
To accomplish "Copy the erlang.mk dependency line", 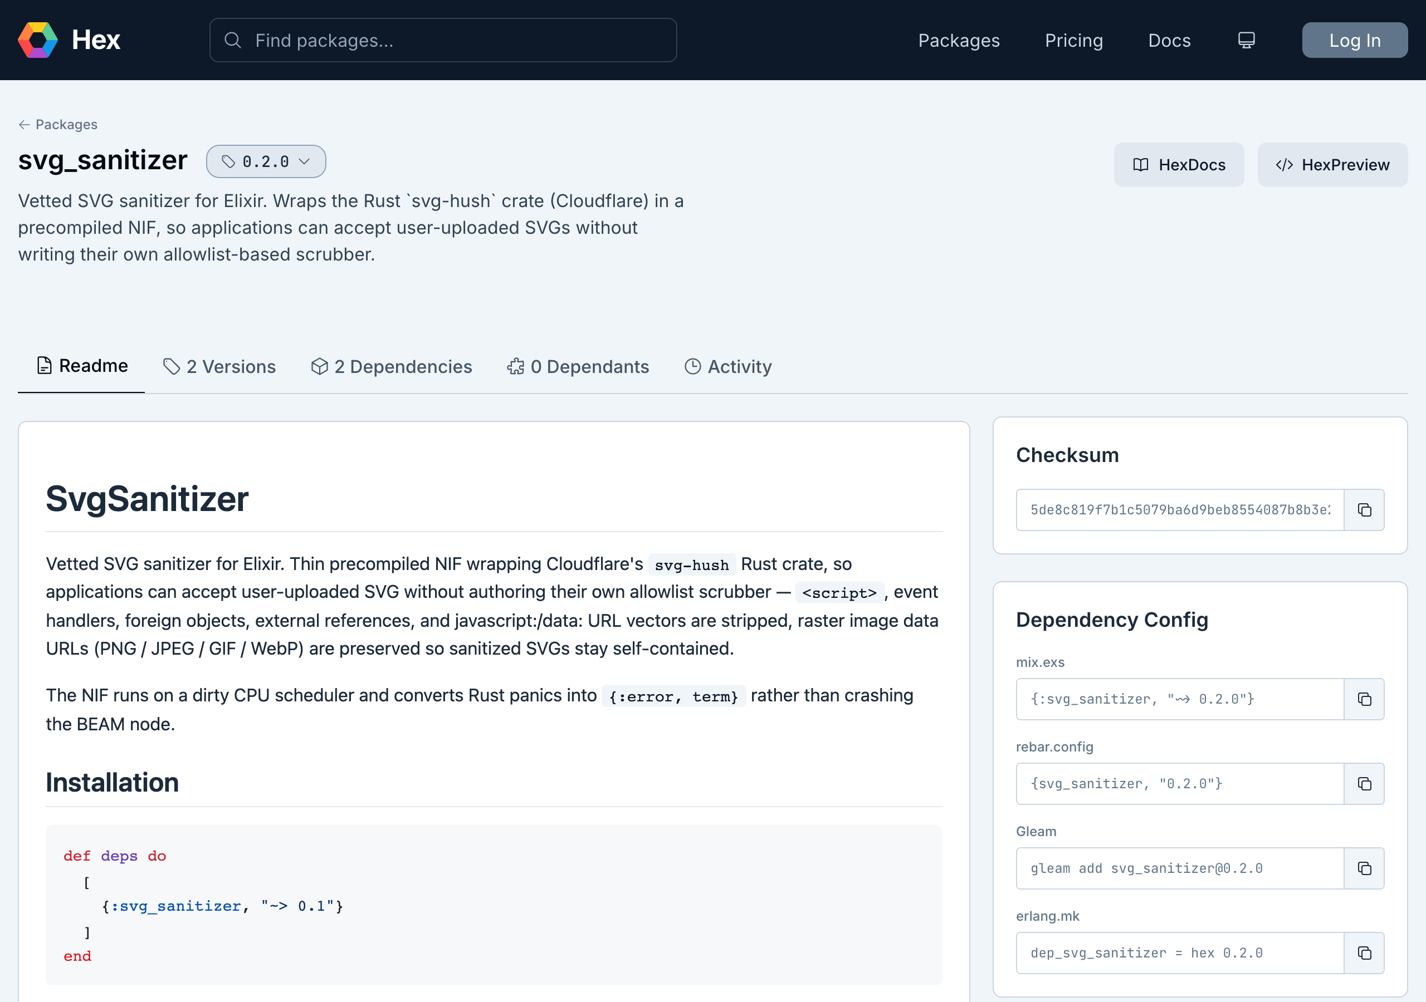I will pyautogui.click(x=1364, y=953).
